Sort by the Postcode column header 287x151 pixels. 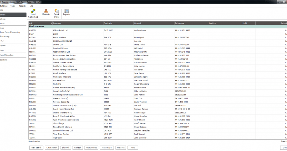(x=118, y=23)
